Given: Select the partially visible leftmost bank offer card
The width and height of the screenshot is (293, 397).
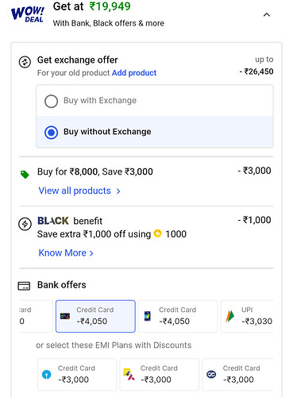Looking at the screenshot, I should [x=36, y=316].
